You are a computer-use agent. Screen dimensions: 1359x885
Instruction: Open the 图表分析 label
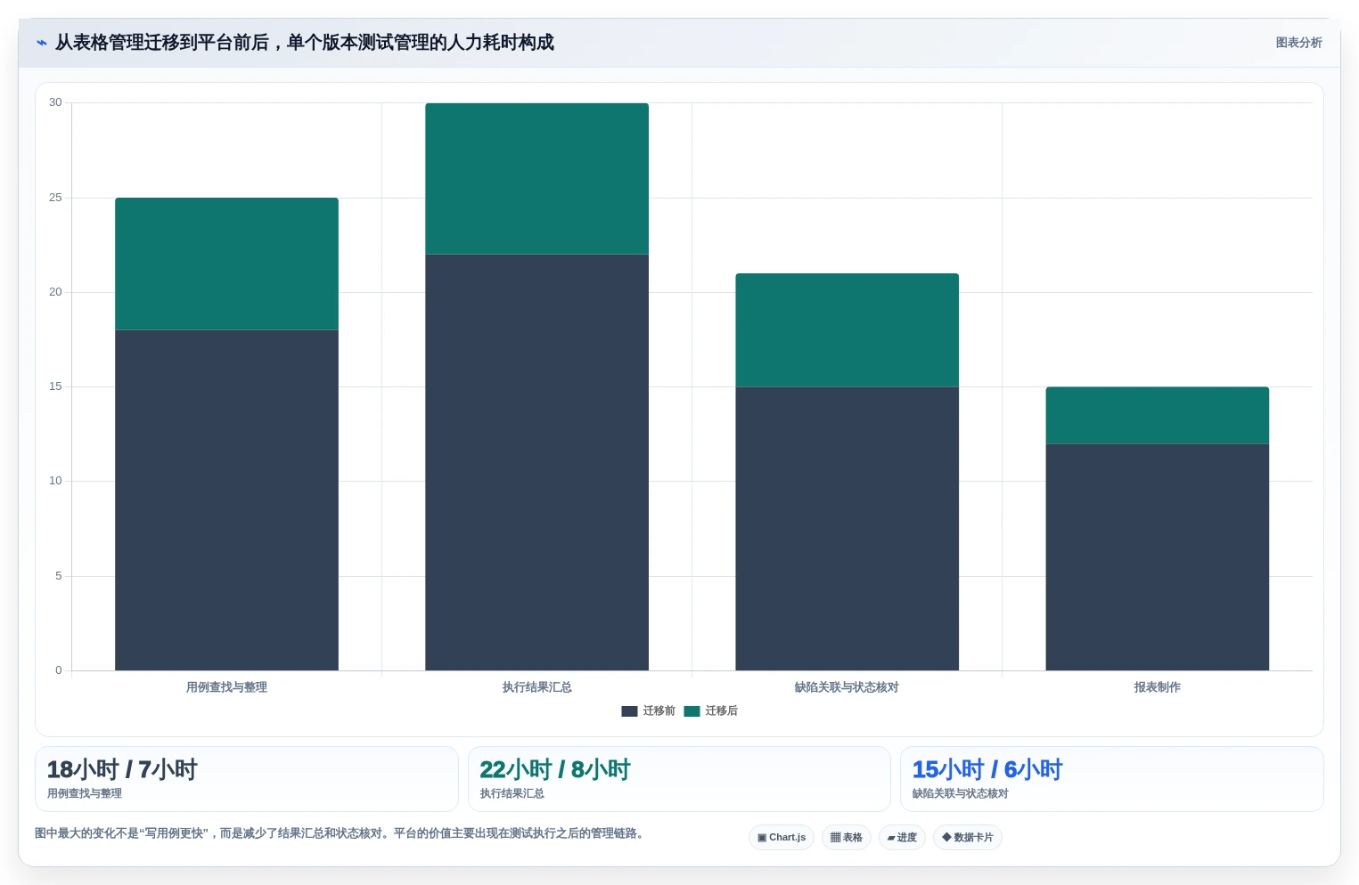(1298, 43)
